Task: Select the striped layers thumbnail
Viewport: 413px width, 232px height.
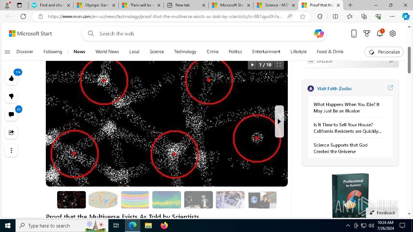Action: pos(135,200)
